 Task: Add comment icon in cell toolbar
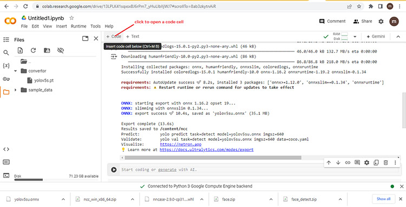[357, 163]
